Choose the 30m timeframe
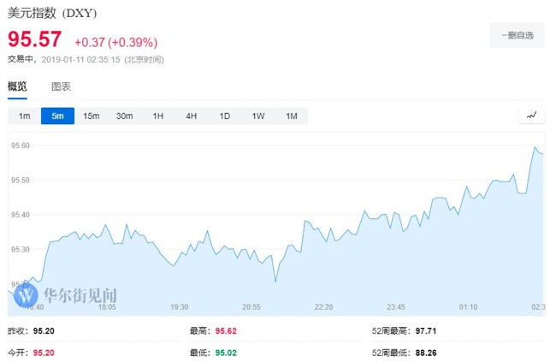556x362 pixels. [124, 116]
